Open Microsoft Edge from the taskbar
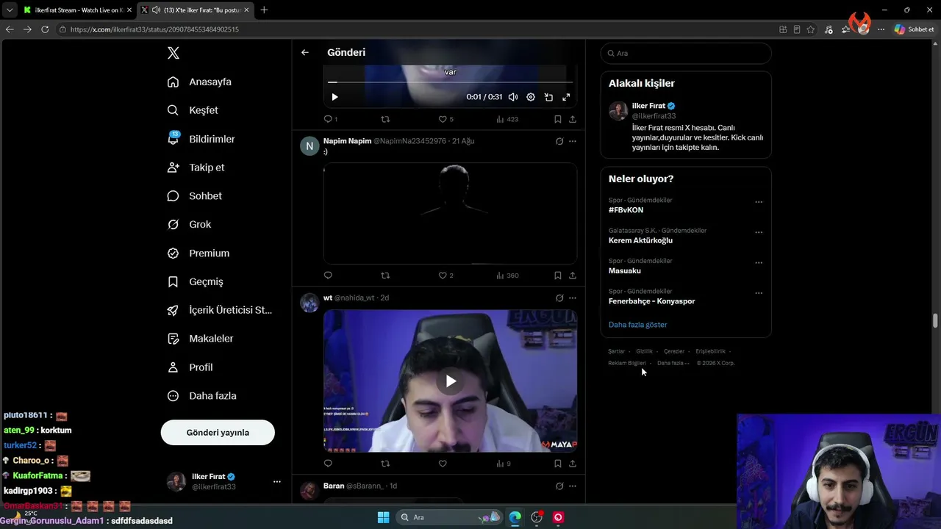 pyautogui.click(x=515, y=517)
